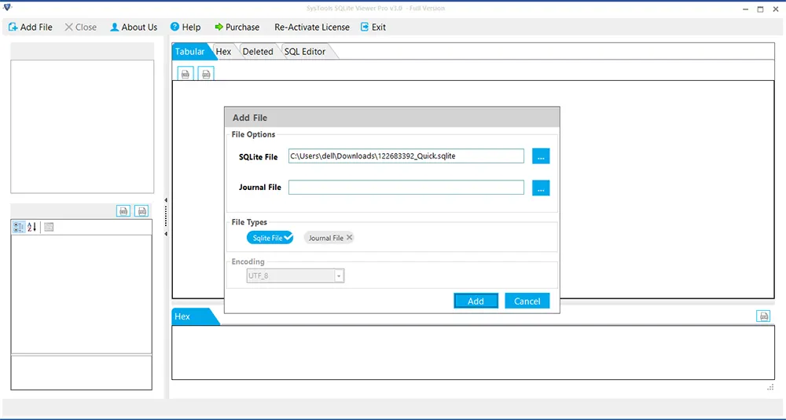Viewport: 786px width, 420px height.
Task: Toggle the Journal File type chip
Action: (329, 238)
